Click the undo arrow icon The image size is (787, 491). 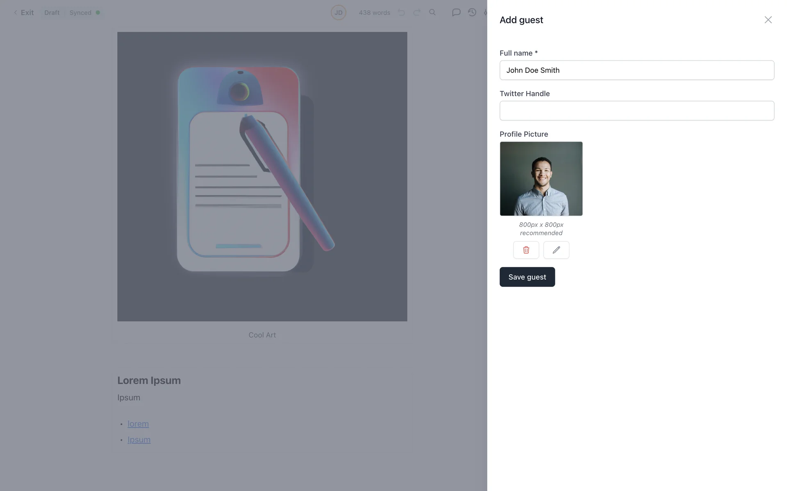tap(401, 12)
